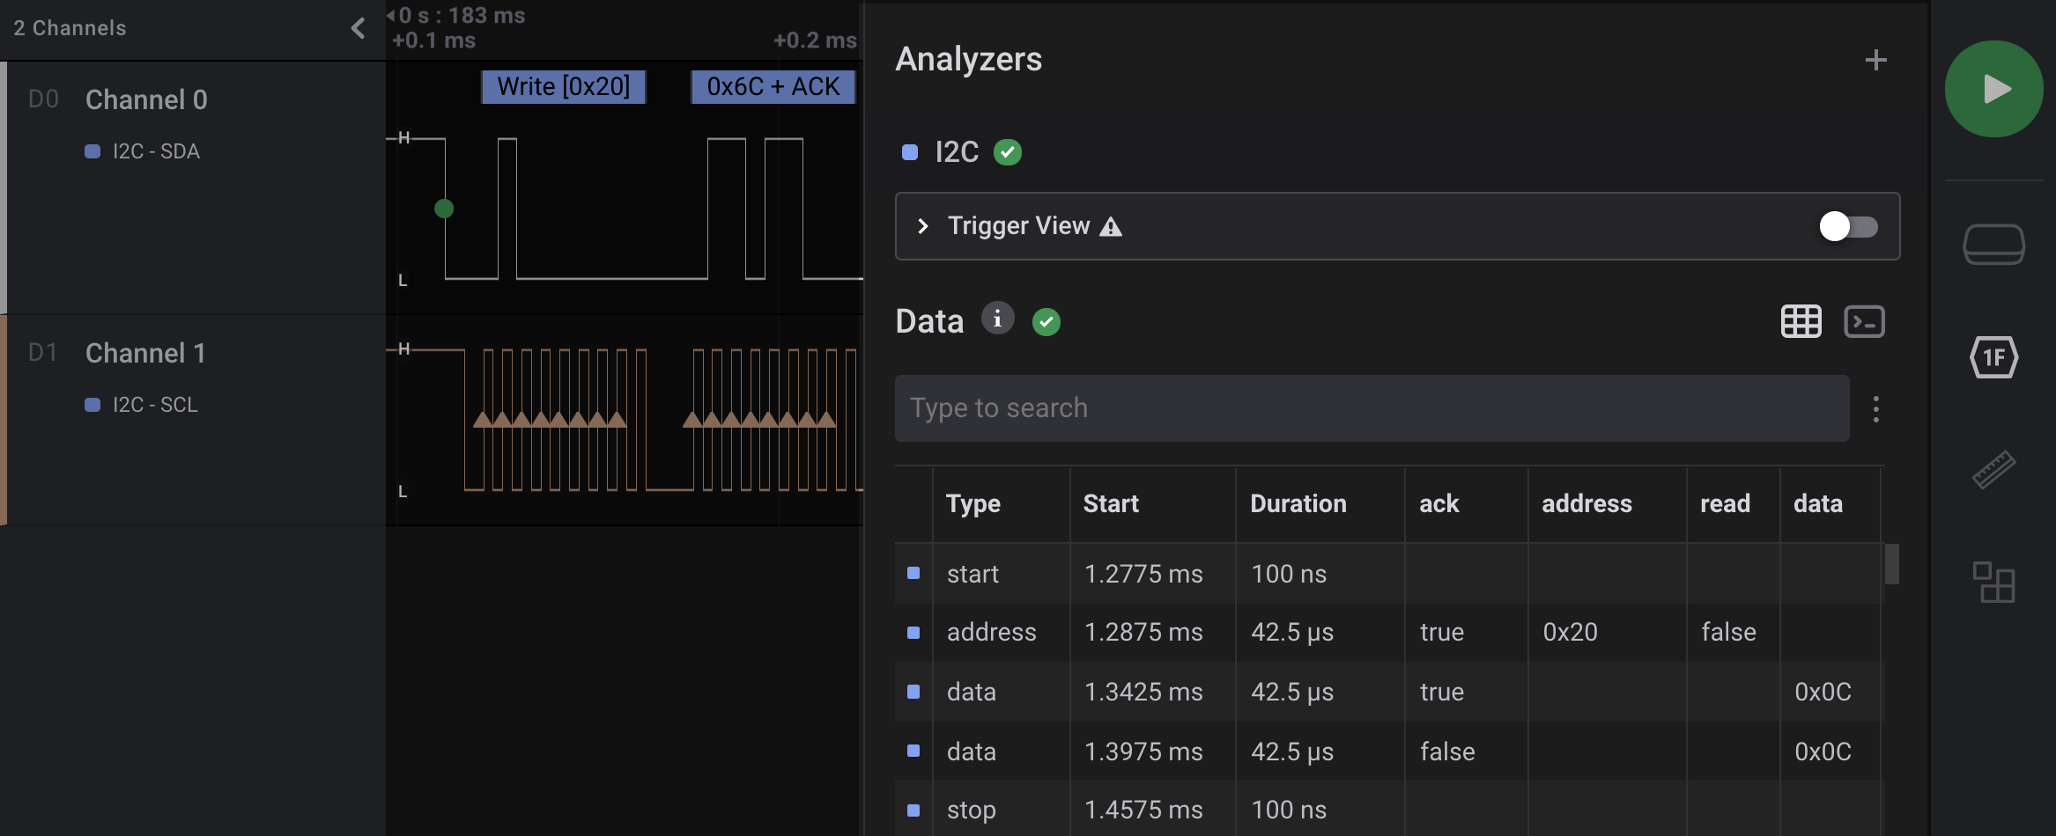Click the data table scrollbar
Viewport: 2056px width, 836px height.
click(1890, 563)
